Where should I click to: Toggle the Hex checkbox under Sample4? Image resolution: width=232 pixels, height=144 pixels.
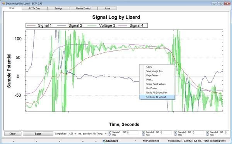208,135
